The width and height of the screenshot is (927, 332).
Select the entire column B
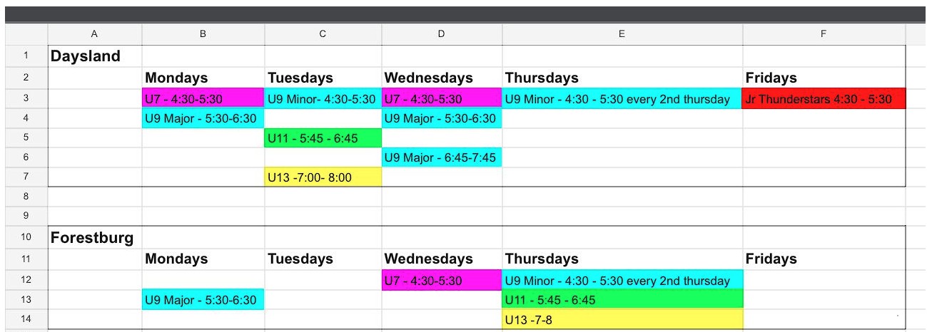click(203, 34)
